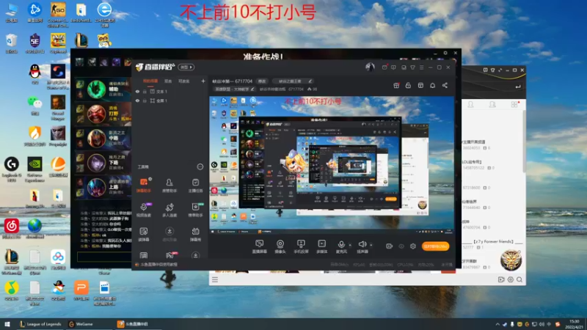The height and width of the screenshot is (330, 587).
Task: Toggle lock of 全屏 1 source
Action: tap(145, 100)
